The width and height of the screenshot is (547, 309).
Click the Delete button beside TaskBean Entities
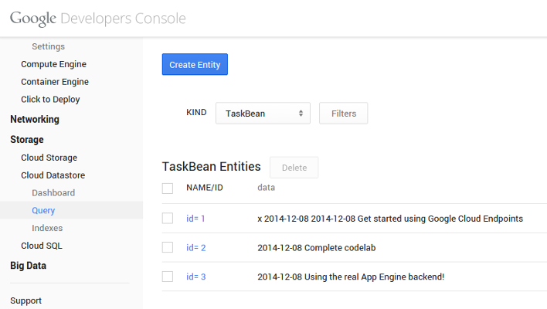294,168
